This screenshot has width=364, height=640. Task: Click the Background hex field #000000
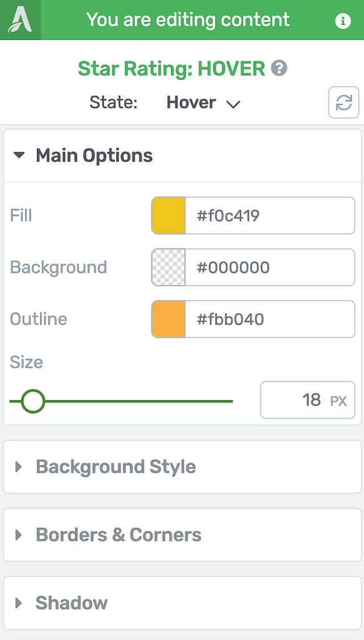tap(270, 267)
